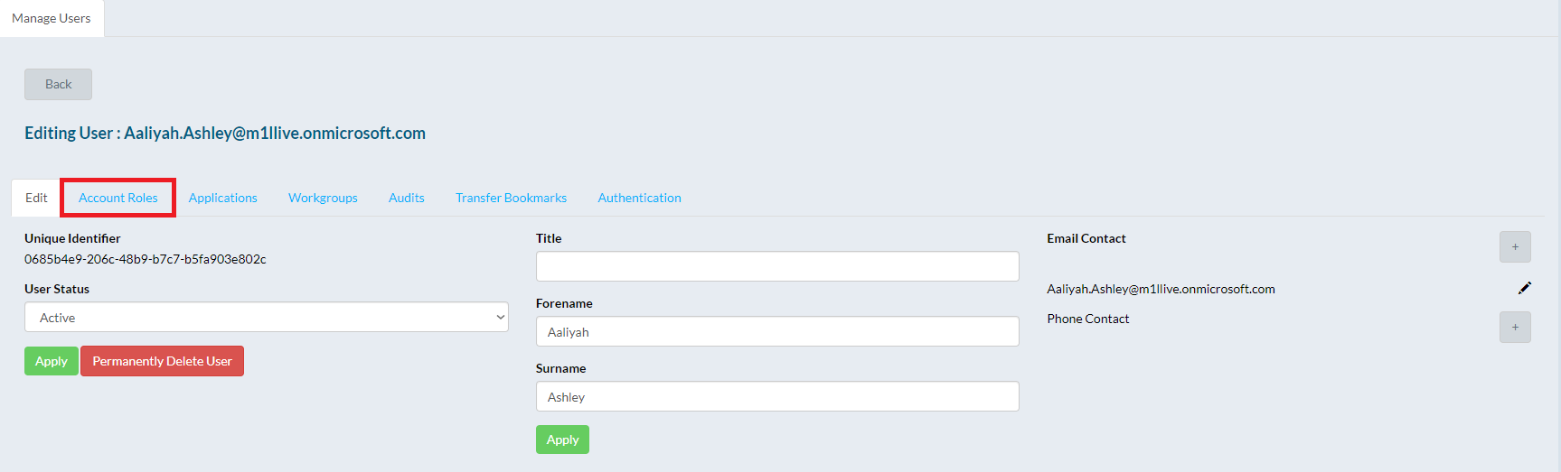Screen dimensions: 1561x472
Task: Add phone contact with plus button
Action: click(1515, 328)
